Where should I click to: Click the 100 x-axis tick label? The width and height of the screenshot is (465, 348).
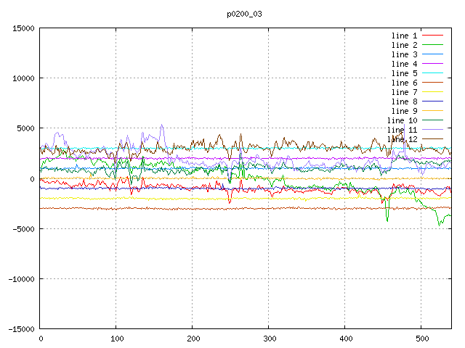(116, 339)
